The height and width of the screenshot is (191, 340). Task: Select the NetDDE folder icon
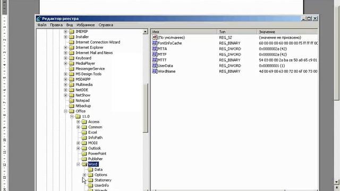click(x=72, y=90)
